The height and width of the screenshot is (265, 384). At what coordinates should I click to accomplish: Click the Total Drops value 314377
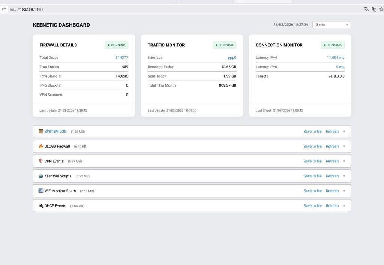[121, 58]
